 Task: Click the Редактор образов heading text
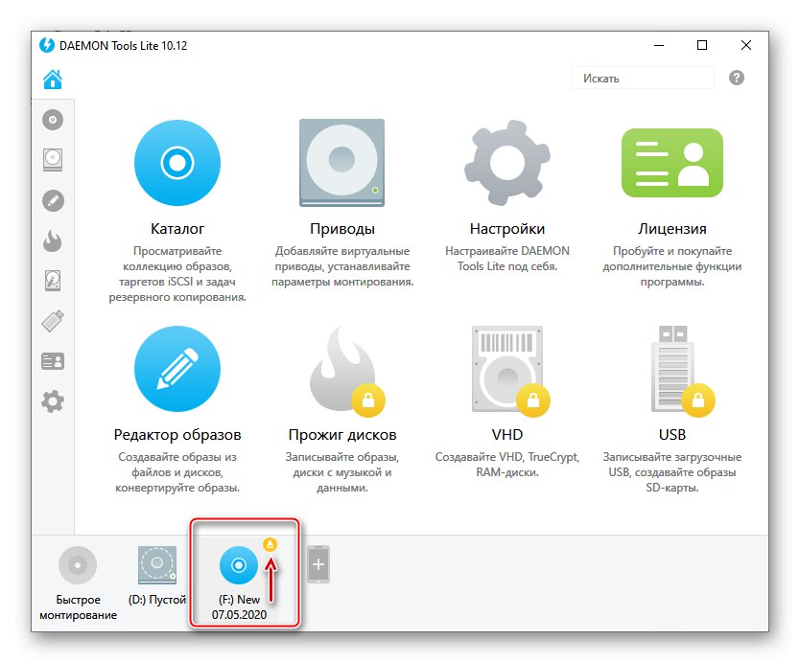coord(177,435)
